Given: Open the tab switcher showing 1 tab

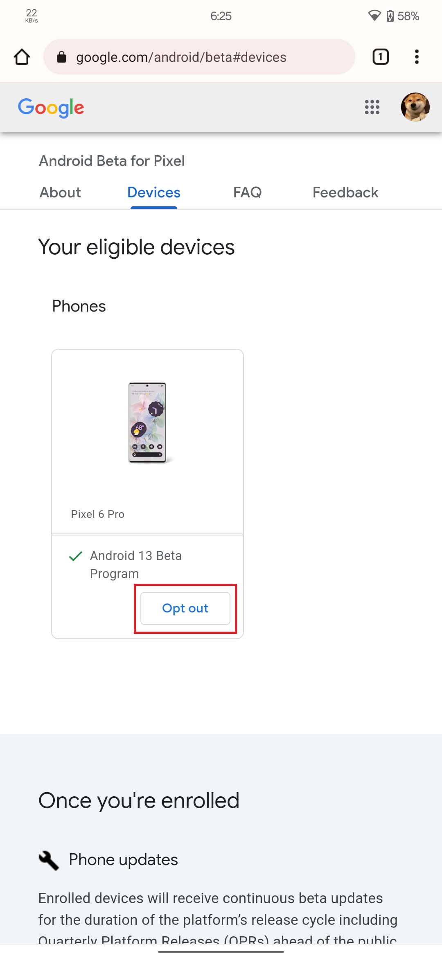Looking at the screenshot, I should click(380, 57).
